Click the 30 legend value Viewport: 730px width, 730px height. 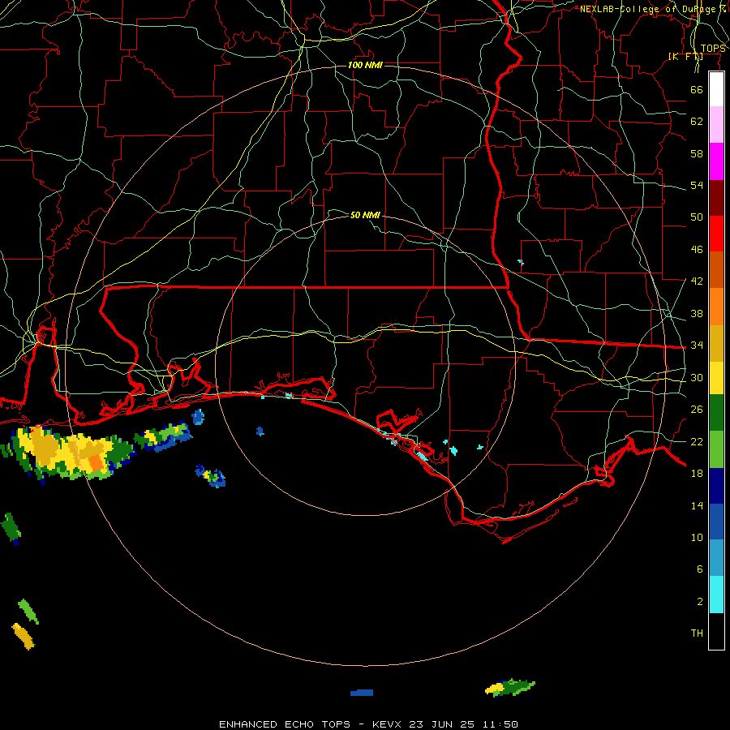tap(697, 377)
